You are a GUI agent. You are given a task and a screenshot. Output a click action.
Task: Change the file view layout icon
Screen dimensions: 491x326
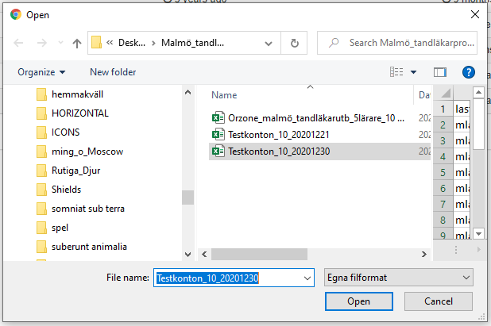click(x=396, y=72)
